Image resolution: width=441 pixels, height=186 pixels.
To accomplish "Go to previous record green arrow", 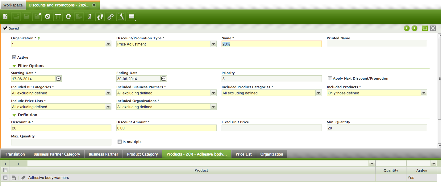I will 407,28.
